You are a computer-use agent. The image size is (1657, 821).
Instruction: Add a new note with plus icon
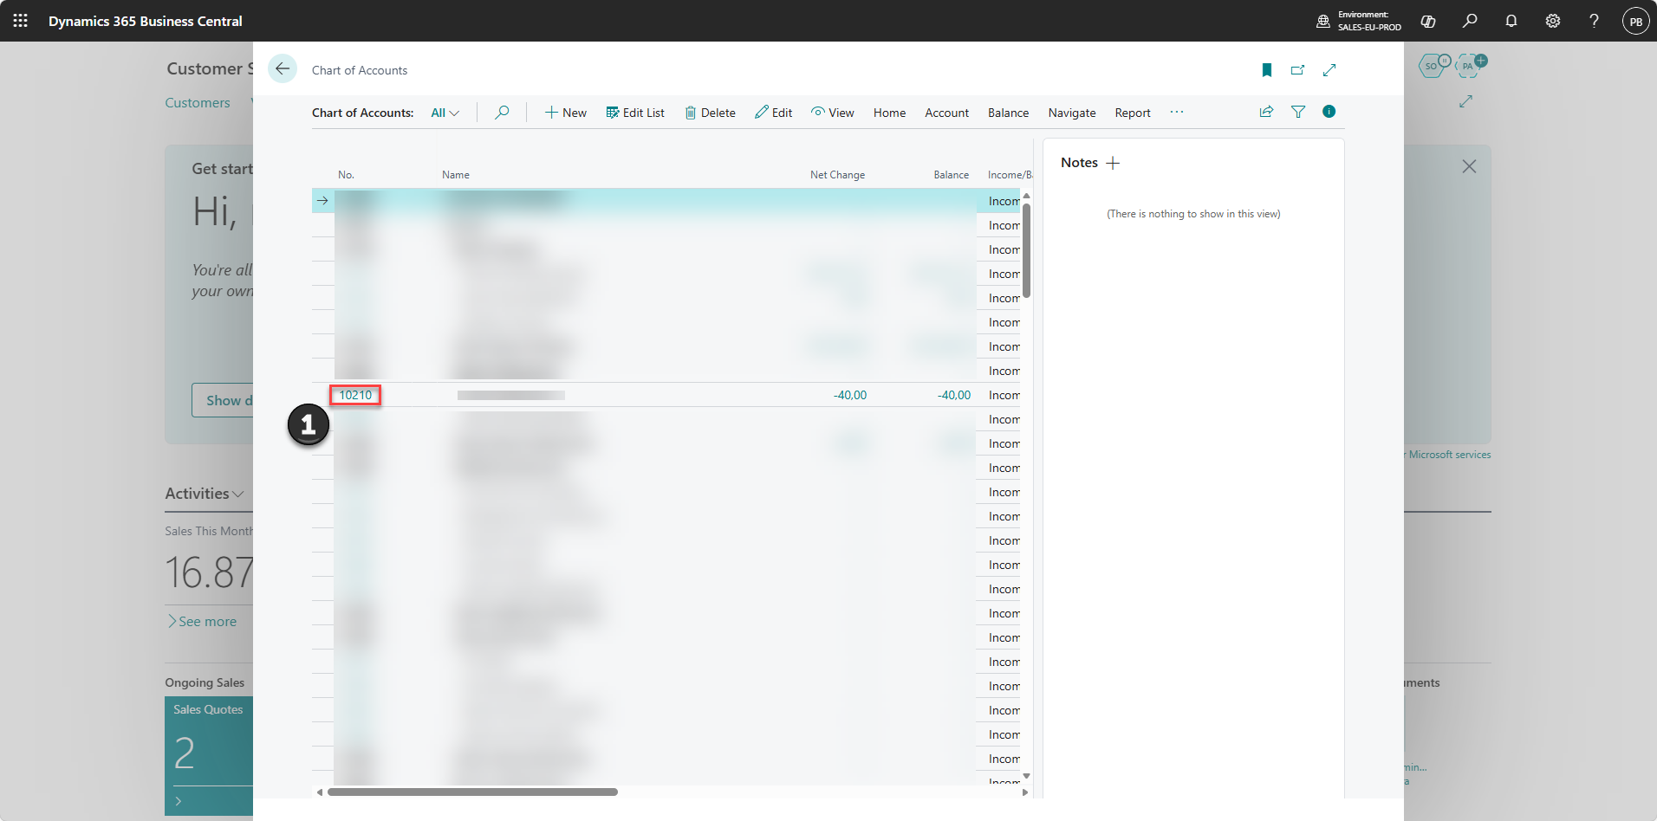(x=1114, y=163)
